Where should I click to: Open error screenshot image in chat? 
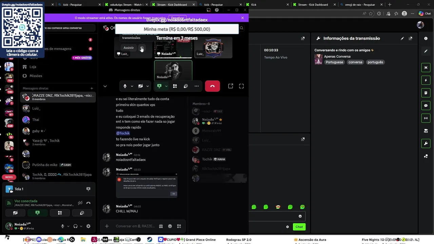click(146, 185)
